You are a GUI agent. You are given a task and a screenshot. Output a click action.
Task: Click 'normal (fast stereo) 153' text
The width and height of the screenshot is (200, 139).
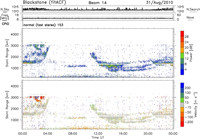[x=43, y=25]
